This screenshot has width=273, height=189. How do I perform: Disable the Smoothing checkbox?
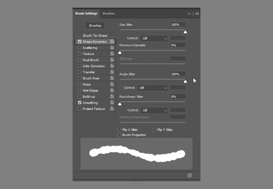tap(79, 103)
